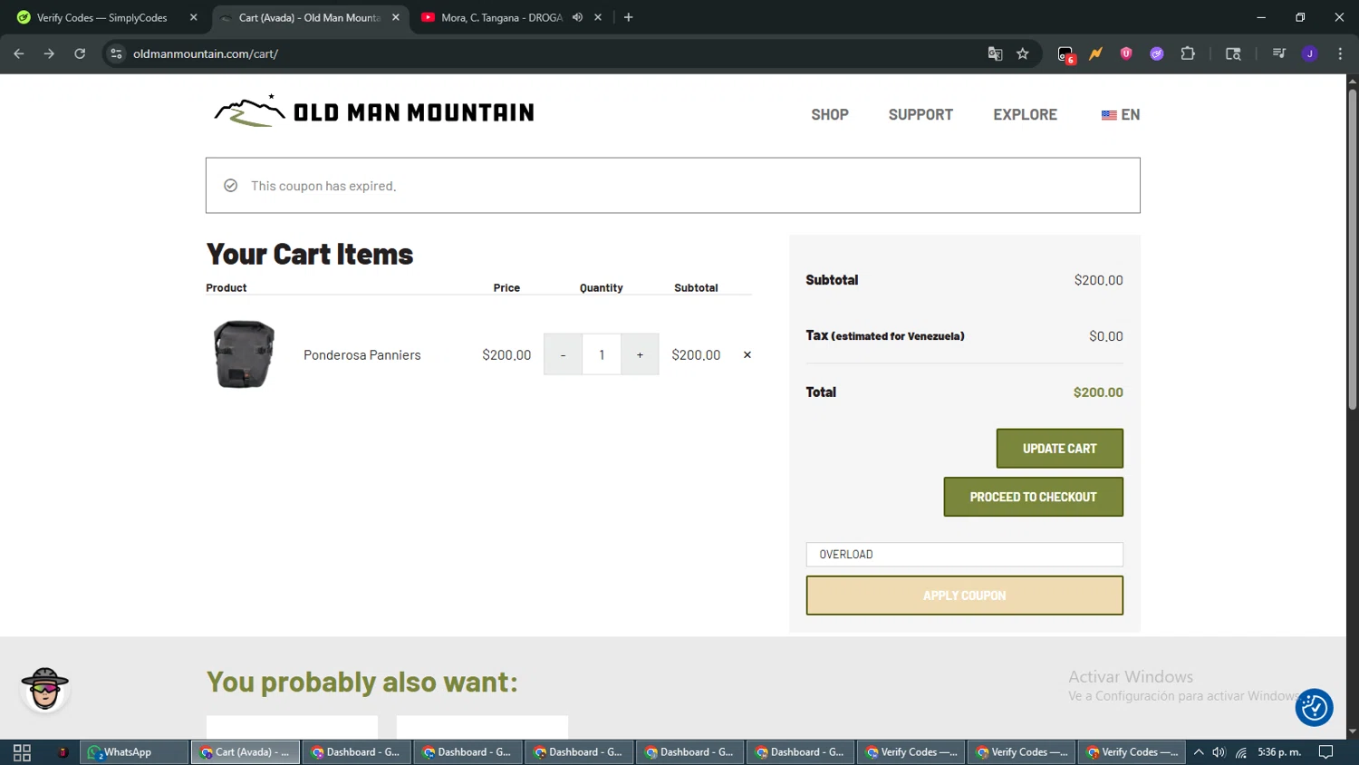
Task: Close the Verify Codes browser tab
Action: click(193, 17)
